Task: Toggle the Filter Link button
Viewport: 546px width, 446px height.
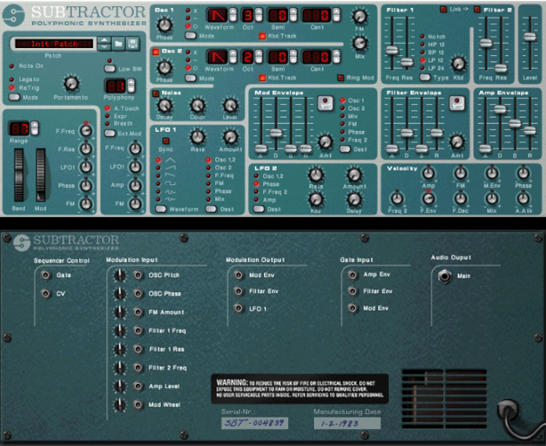Action: [x=444, y=10]
